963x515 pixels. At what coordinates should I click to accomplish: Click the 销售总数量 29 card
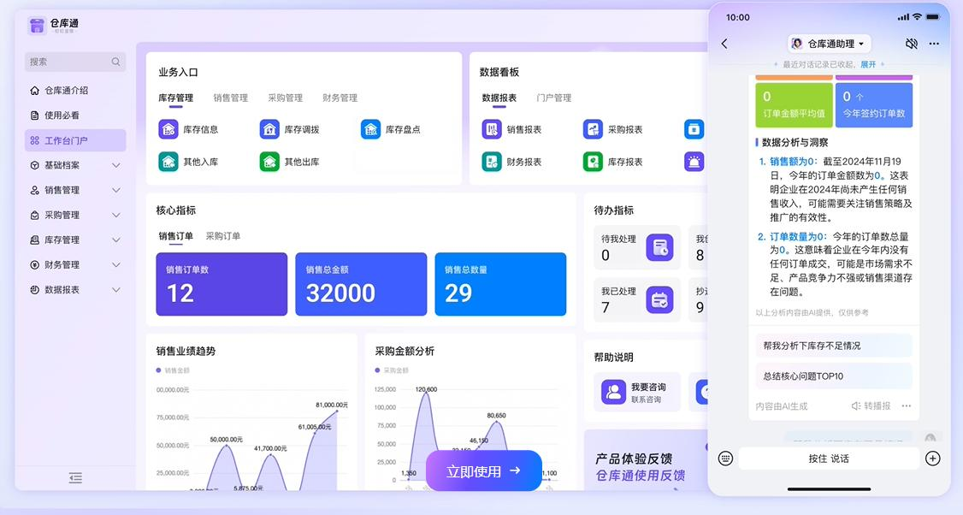pos(500,284)
